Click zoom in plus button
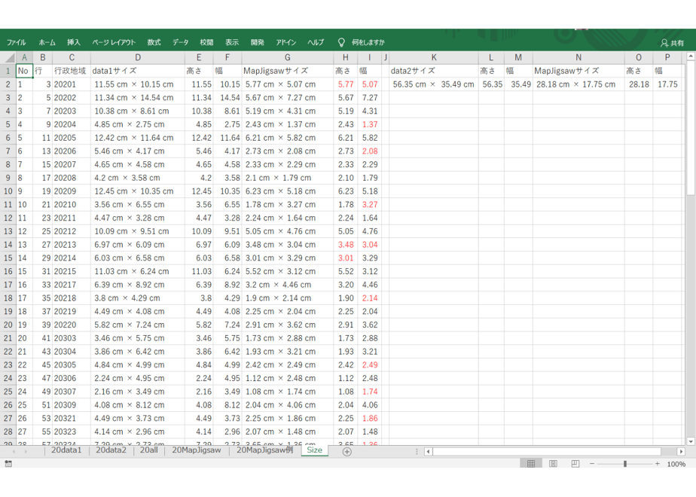The height and width of the screenshot is (497, 696). 658,464
